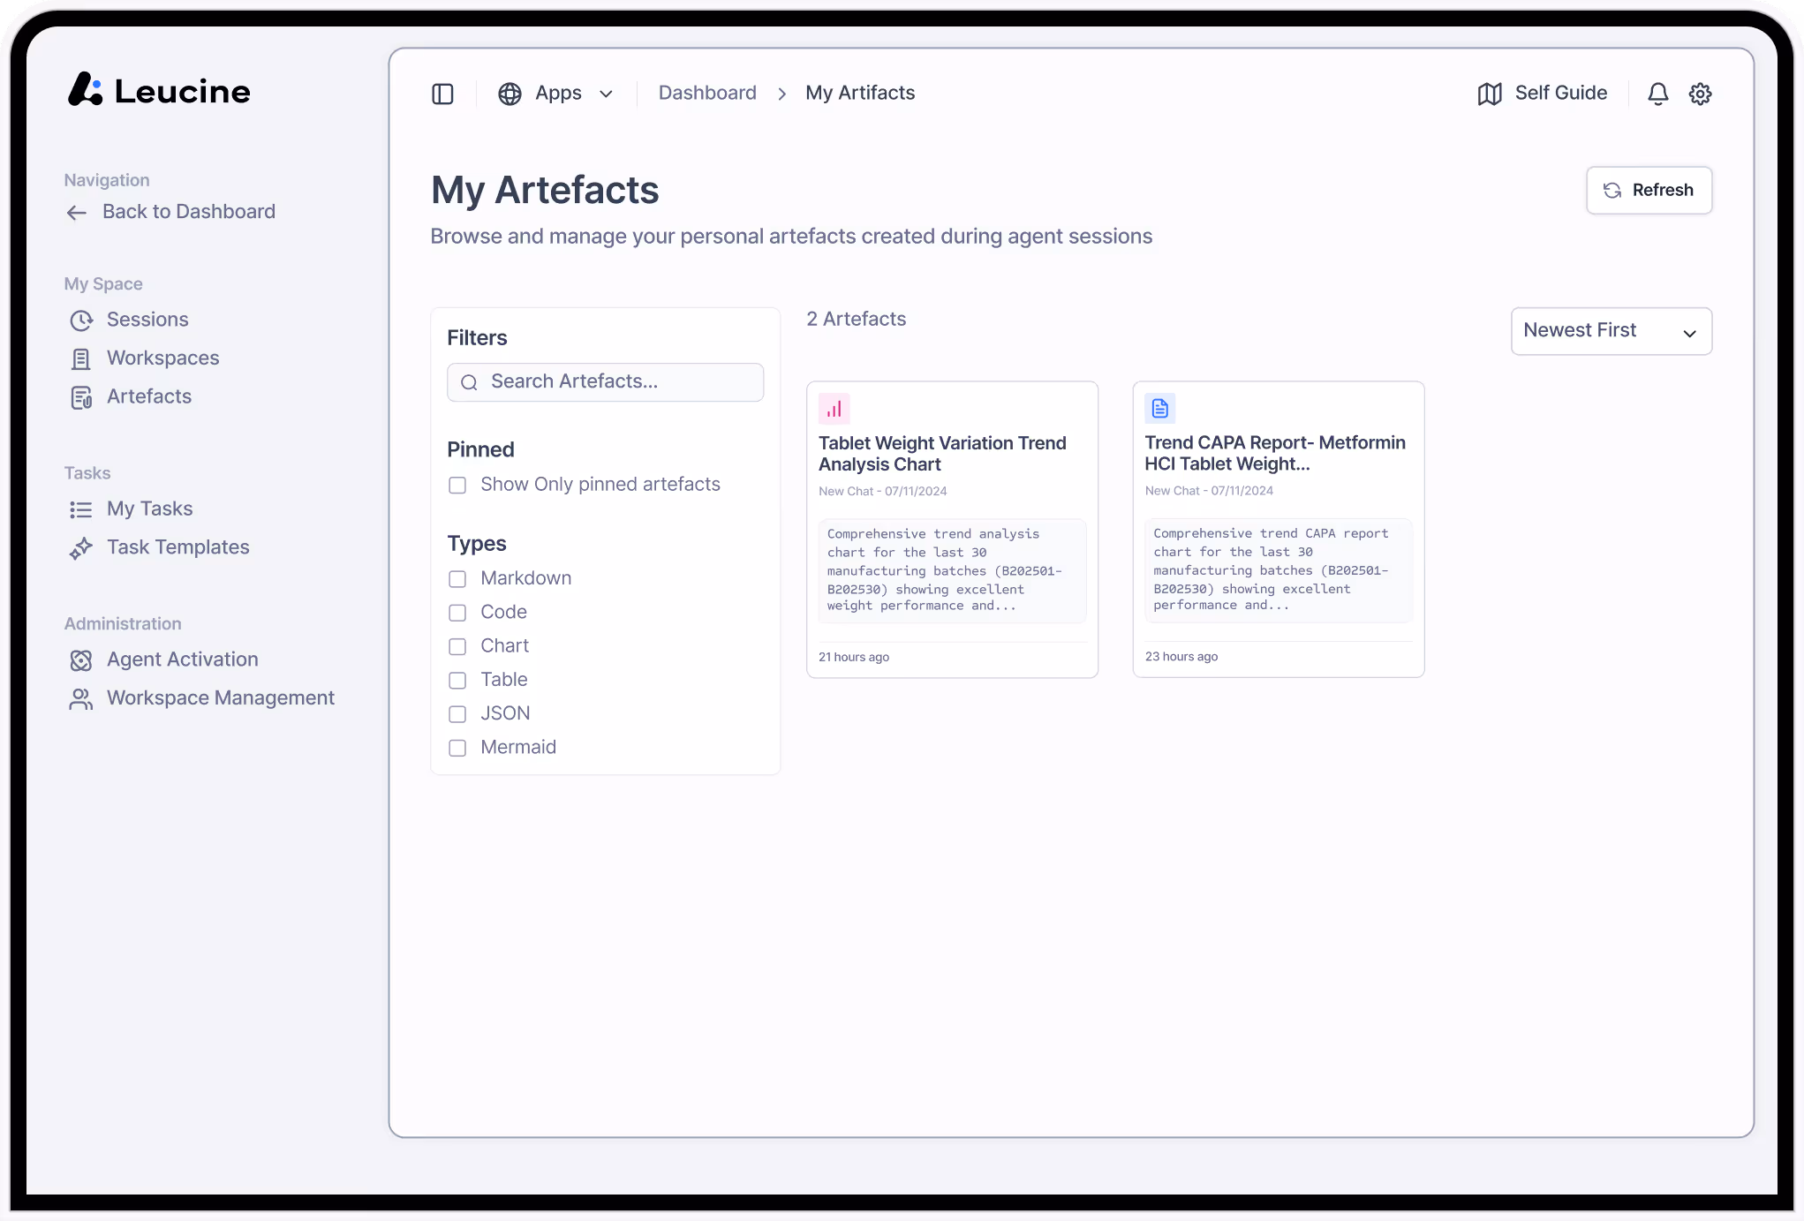Open the settings gear icon

click(1700, 94)
